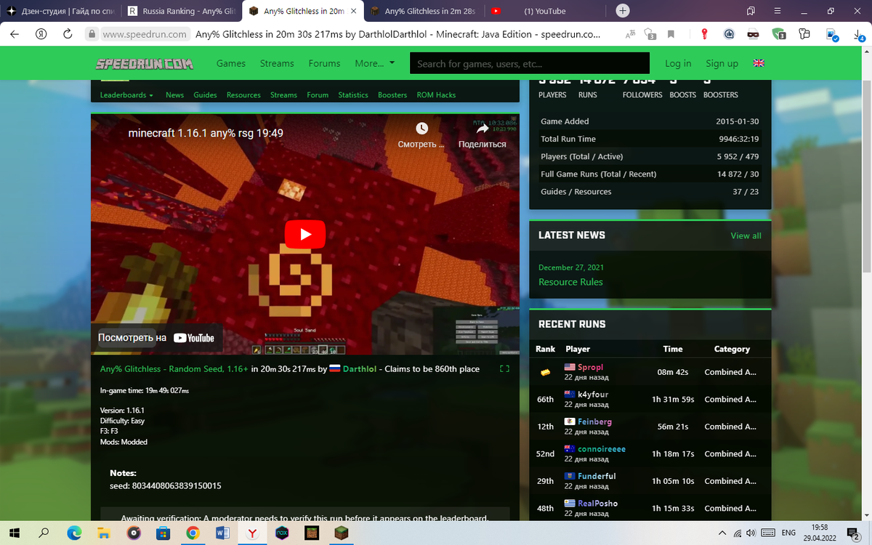Open the Forums menu item
This screenshot has height=545, width=872.
pyautogui.click(x=324, y=63)
